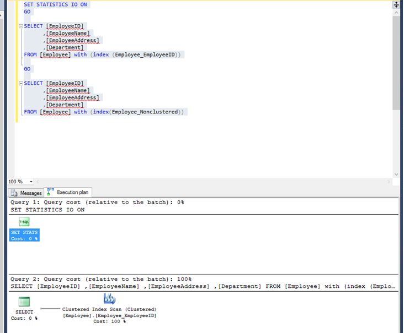Click the Query 2 cost 100% header text
The height and width of the screenshot is (333, 404).
(x=101, y=279)
